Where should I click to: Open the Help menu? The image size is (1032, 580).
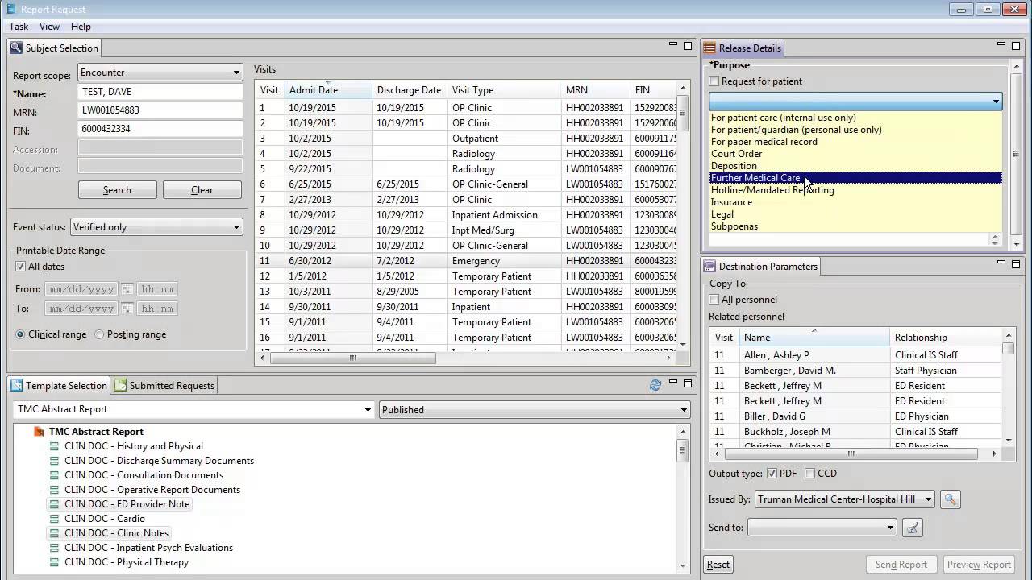tap(81, 27)
